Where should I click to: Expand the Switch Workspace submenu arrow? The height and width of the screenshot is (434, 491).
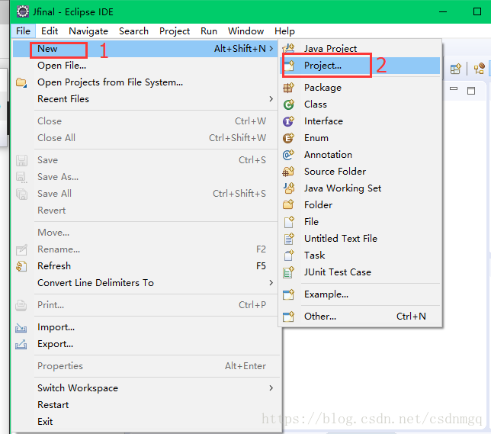tap(271, 388)
